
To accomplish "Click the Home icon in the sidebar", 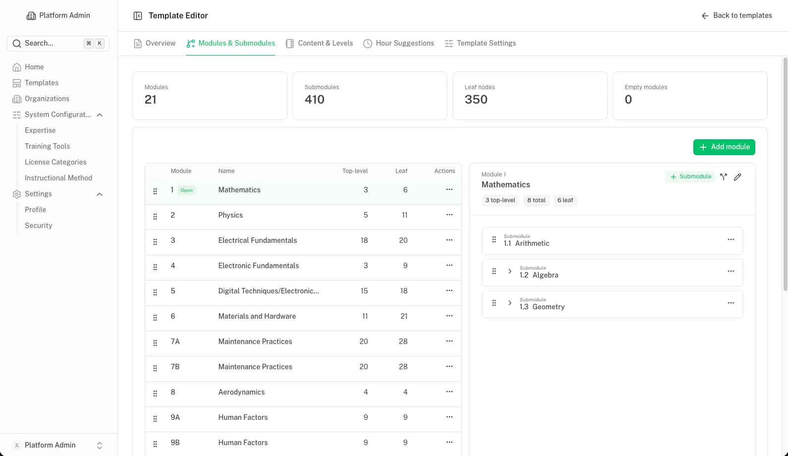I will [x=17, y=67].
